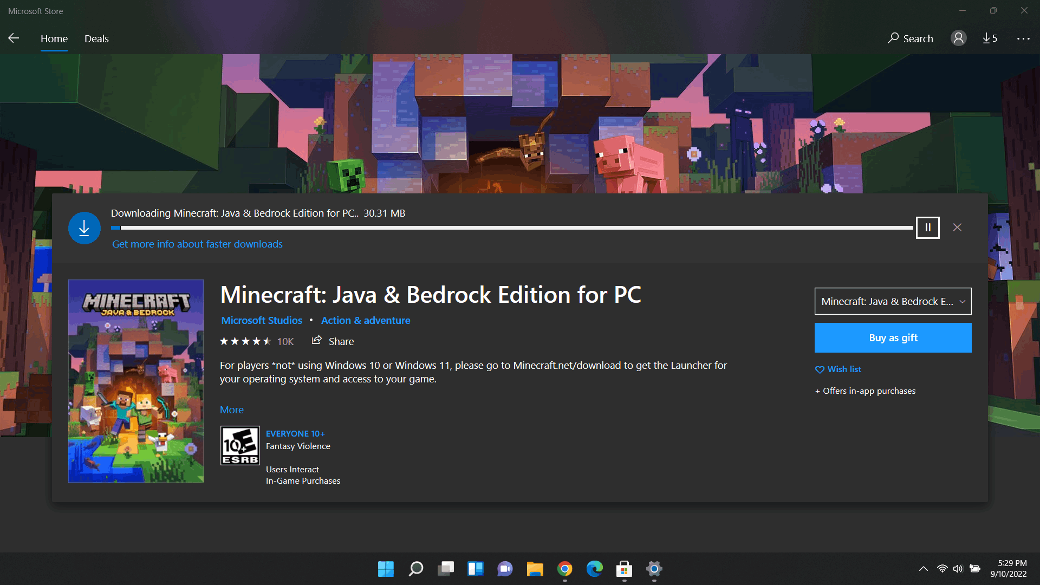Open the three-dot See more menu
The image size is (1040, 585).
click(1023, 38)
